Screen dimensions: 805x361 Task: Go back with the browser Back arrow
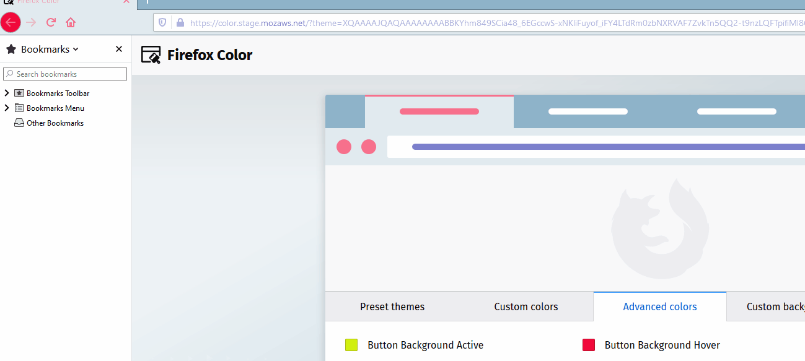[x=11, y=22]
